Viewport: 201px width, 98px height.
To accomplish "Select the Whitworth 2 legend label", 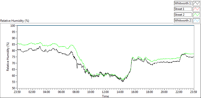I will coord(183,20).
